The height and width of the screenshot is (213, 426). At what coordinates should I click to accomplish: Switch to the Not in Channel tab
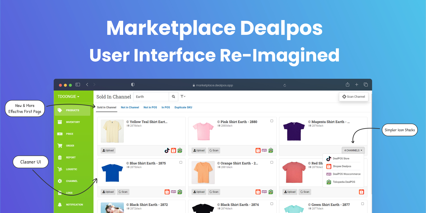[130, 107]
